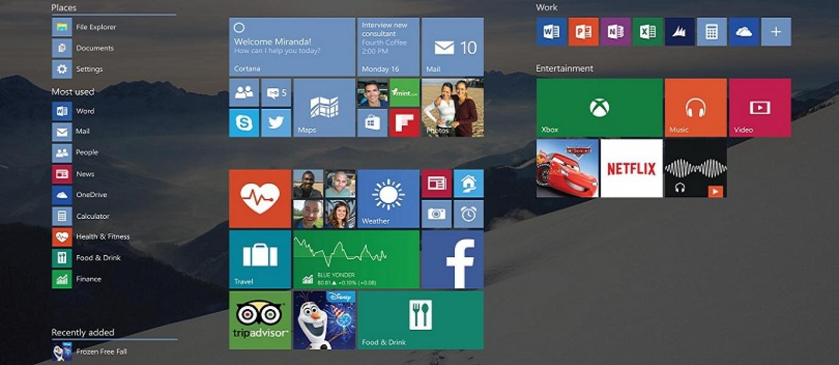The image size is (839, 365).
Task: Open the Messaging tile with 5 notifications
Action: [276, 92]
